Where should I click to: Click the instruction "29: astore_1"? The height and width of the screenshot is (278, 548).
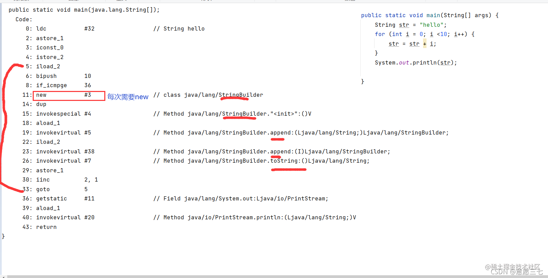coord(43,171)
